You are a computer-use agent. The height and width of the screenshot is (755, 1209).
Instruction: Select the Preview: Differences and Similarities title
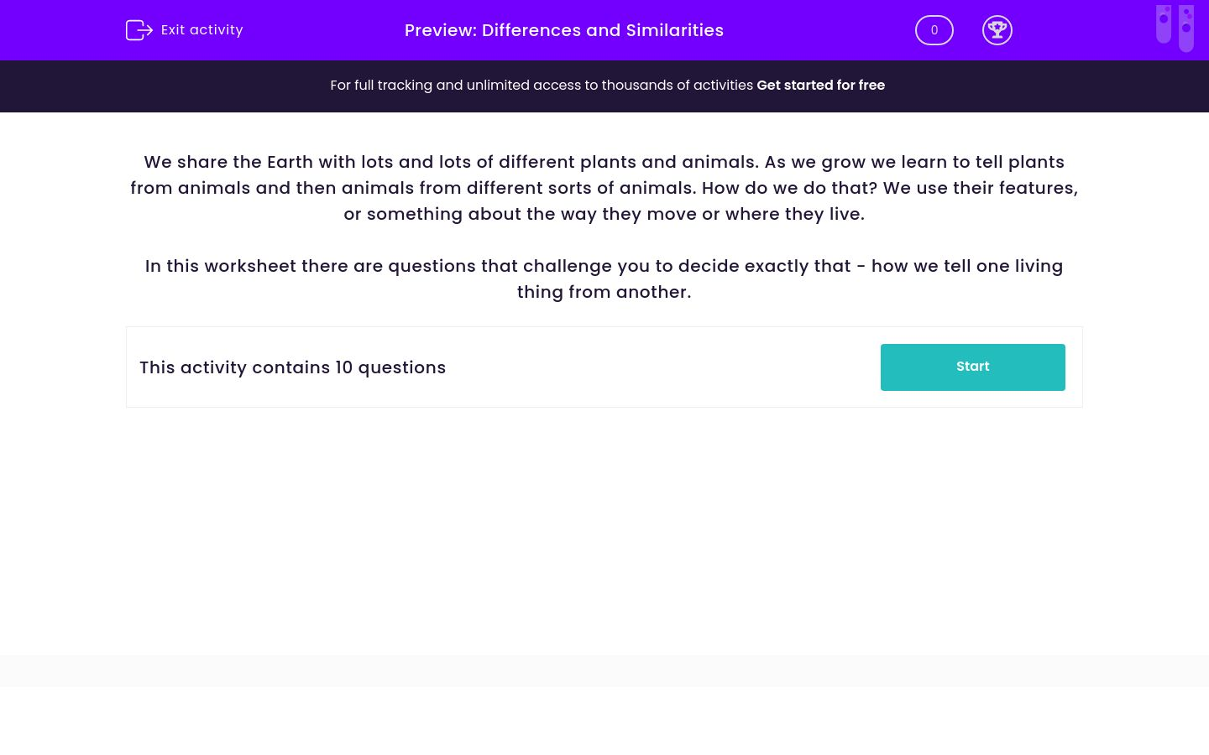click(x=564, y=30)
